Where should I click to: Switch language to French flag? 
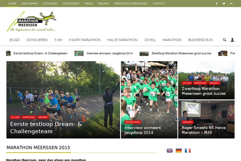[188, 151]
